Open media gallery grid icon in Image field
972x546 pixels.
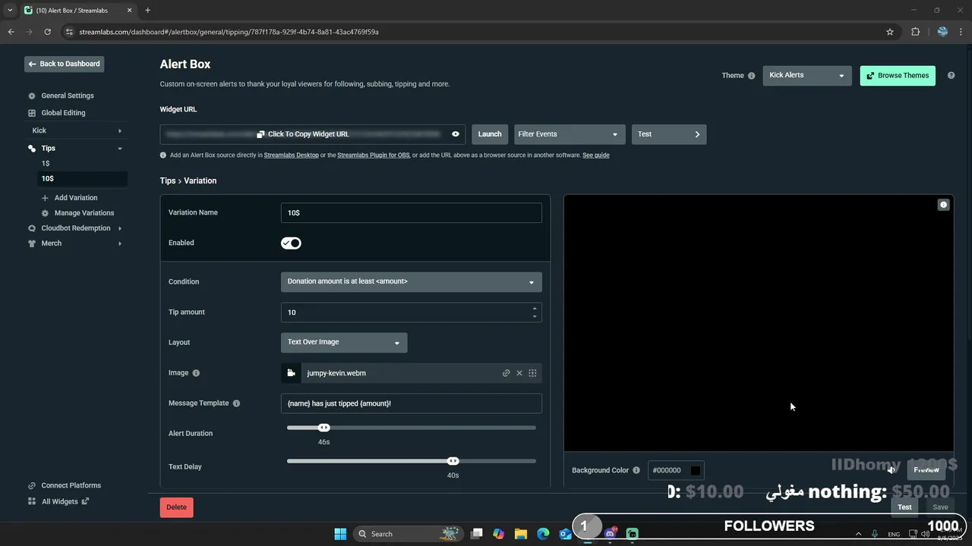tap(532, 373)
